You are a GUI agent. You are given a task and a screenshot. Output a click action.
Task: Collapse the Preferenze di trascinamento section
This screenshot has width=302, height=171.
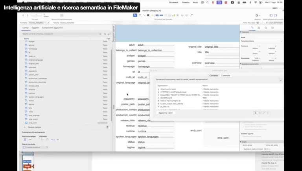coord(21,132)
